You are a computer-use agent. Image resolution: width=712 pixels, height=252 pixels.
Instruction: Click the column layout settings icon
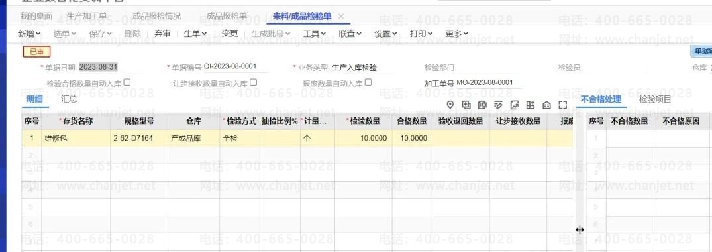pos(531,105)
